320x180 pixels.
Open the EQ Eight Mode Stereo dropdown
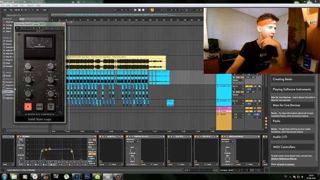point(92,144)
